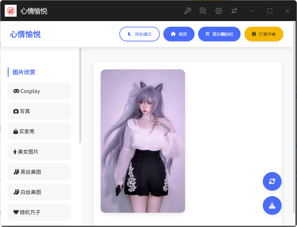Image resolution: width=297 pixels, height=227 pixels.
Task: Toggle 深色模式 dark mode button
Action: coord(140,34)
